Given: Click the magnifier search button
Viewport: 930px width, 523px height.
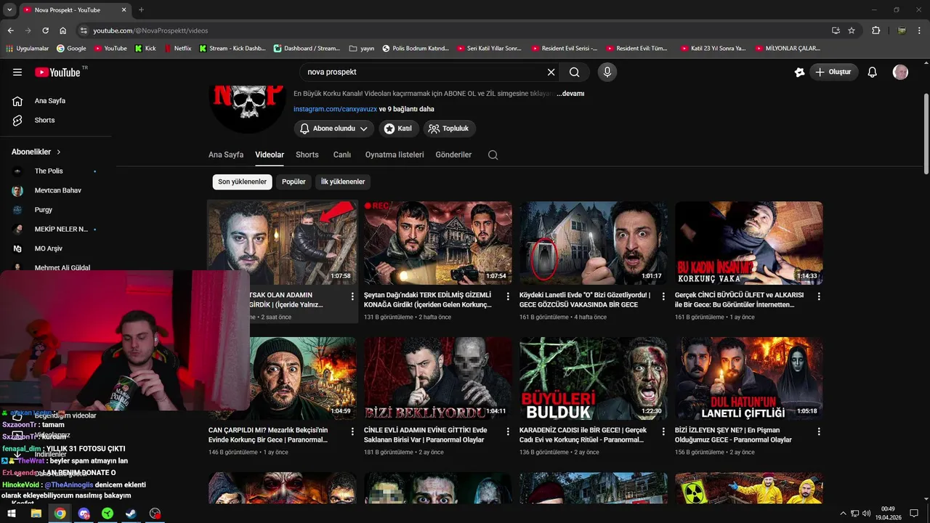Looking at the screenshot, I should [x=574, y=72].
